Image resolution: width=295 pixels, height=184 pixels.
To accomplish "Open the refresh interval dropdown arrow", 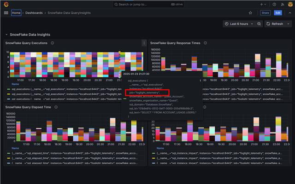I will click(288, 24).
